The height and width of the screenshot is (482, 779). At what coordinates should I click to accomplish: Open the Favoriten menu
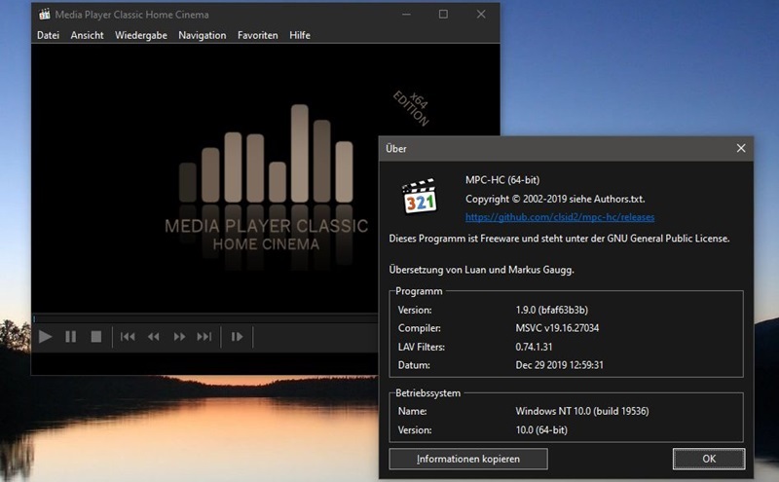tap(258, 35)
